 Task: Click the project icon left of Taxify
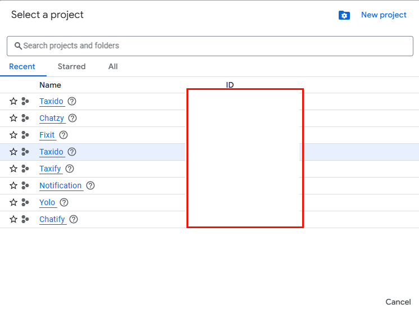(25, 169)
